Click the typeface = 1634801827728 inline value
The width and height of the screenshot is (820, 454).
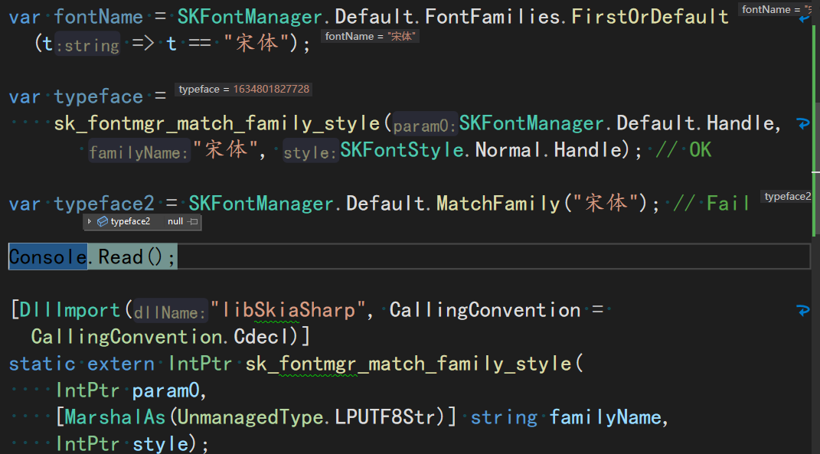coord(243,89)
